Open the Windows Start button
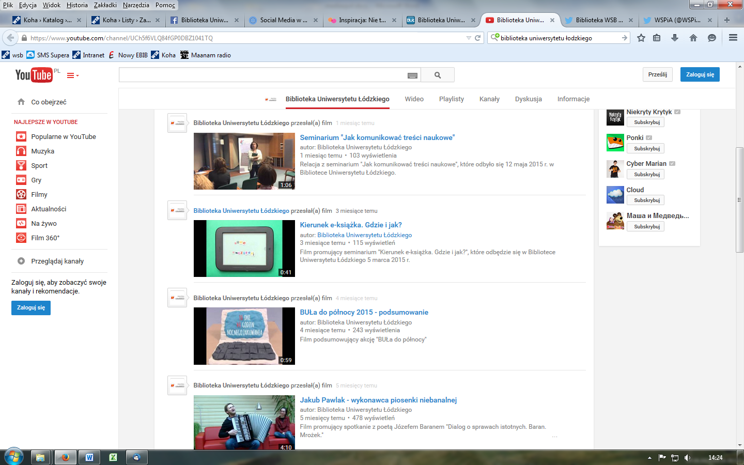Viewport: 744px width, 465px height. (13, 457)
